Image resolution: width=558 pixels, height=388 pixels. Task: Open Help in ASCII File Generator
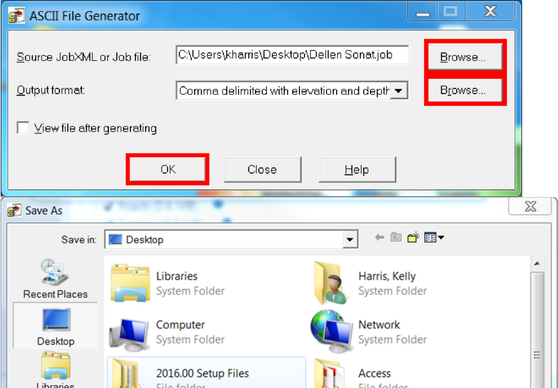[x=357, y=169]
